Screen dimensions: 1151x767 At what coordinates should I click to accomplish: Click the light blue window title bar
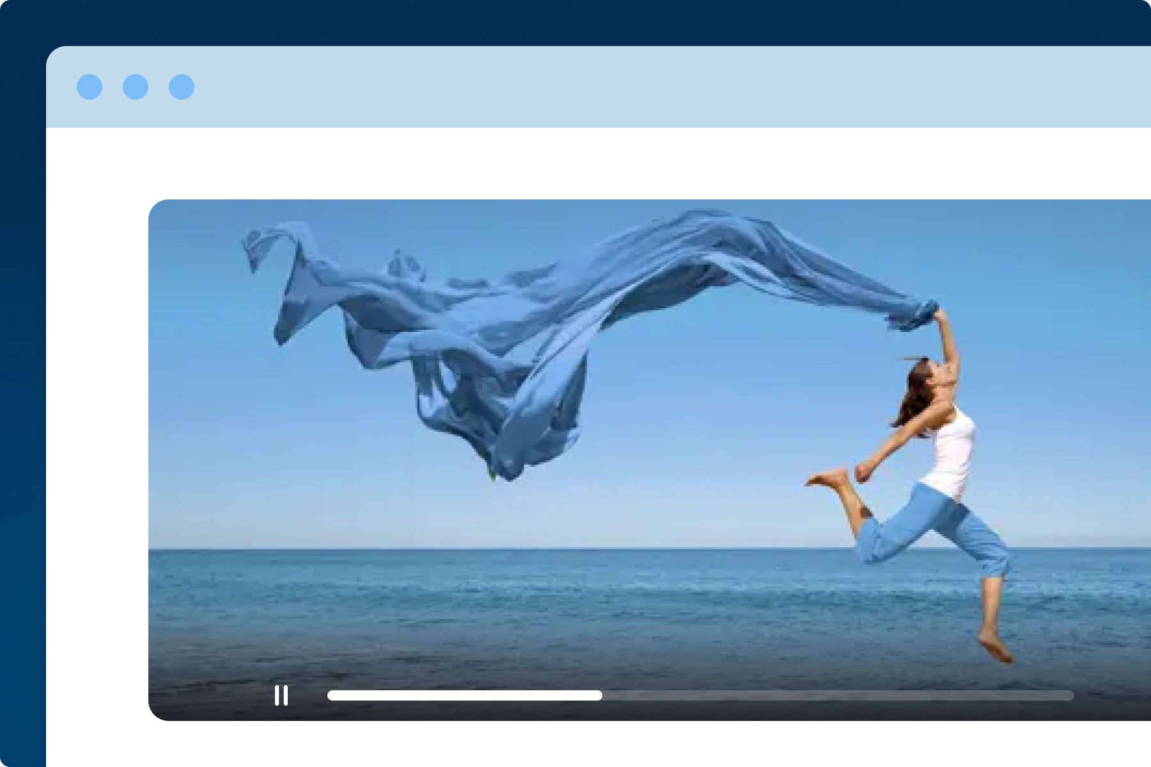[x=639, y=87]
